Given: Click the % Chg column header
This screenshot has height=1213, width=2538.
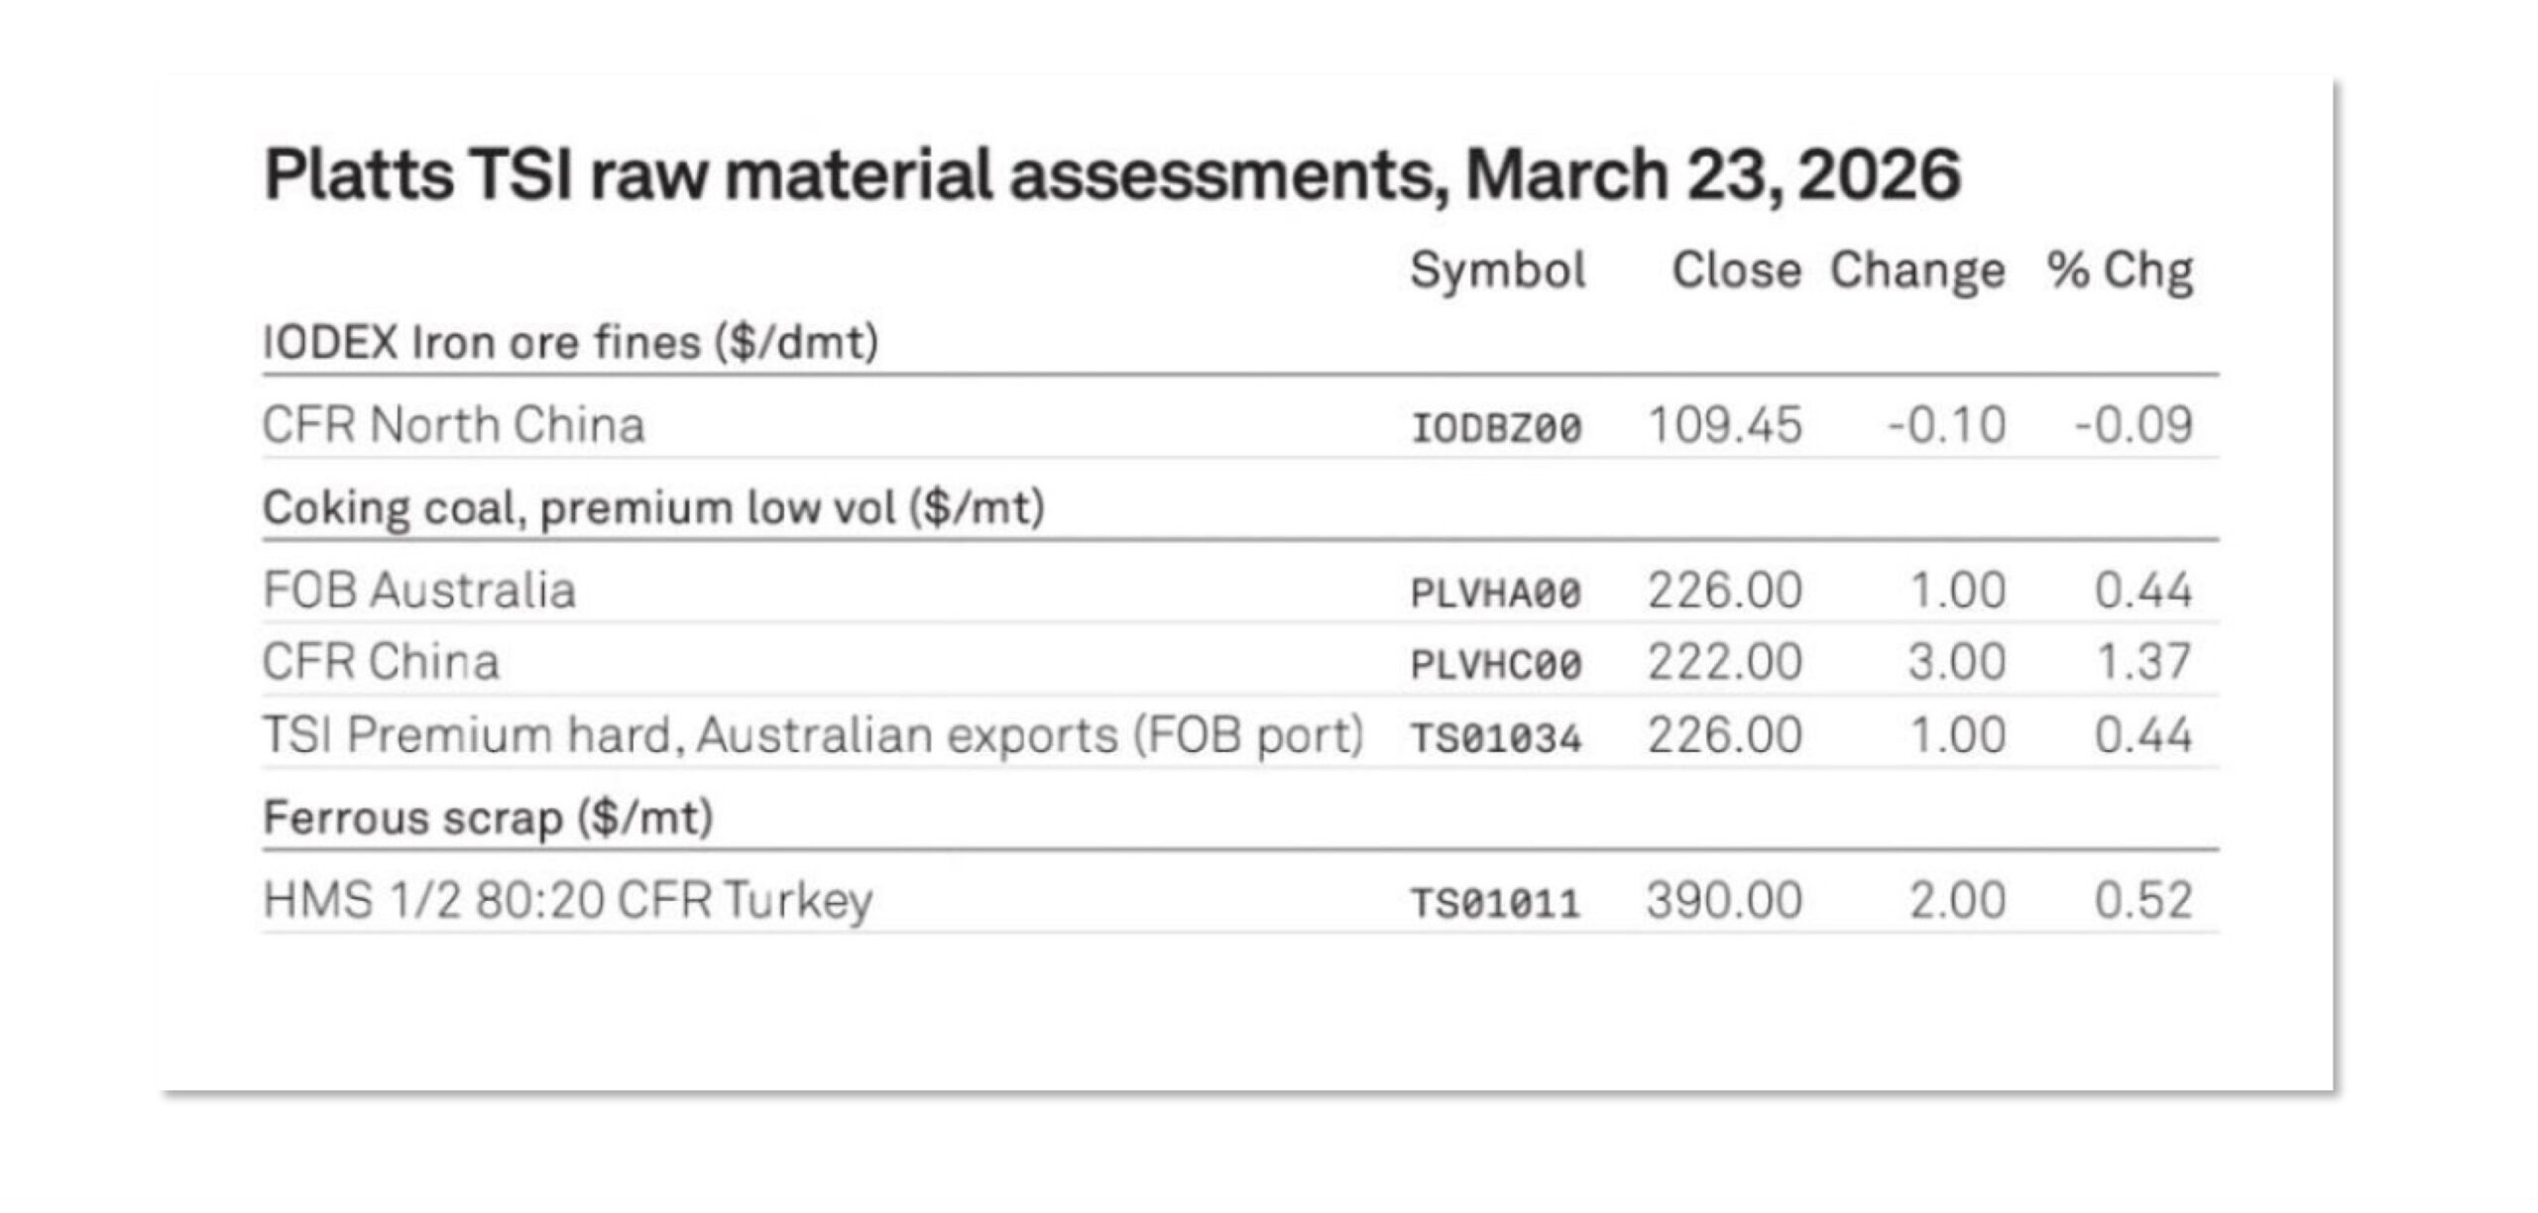Looking at the screenshot, I should point(2120,270).
